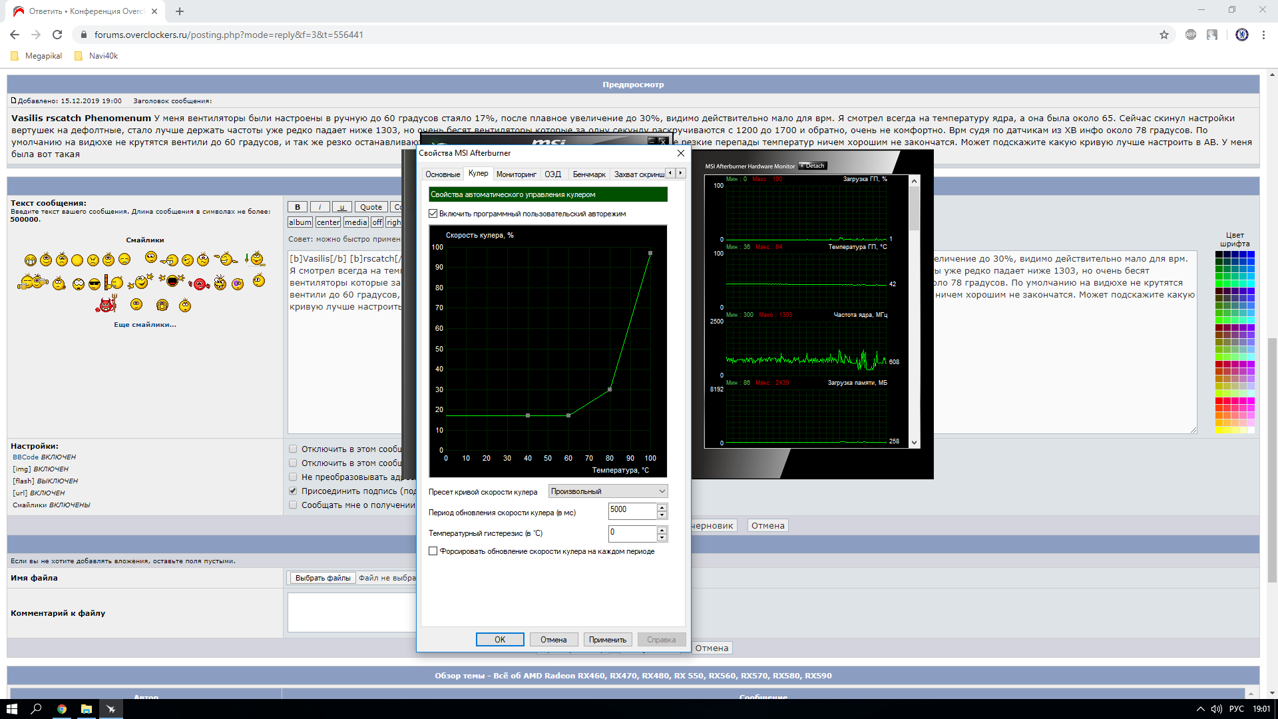Screen dimensions: 1278x719
Task: Bookmark page with the star icon
Action: tap(1164, 35)
